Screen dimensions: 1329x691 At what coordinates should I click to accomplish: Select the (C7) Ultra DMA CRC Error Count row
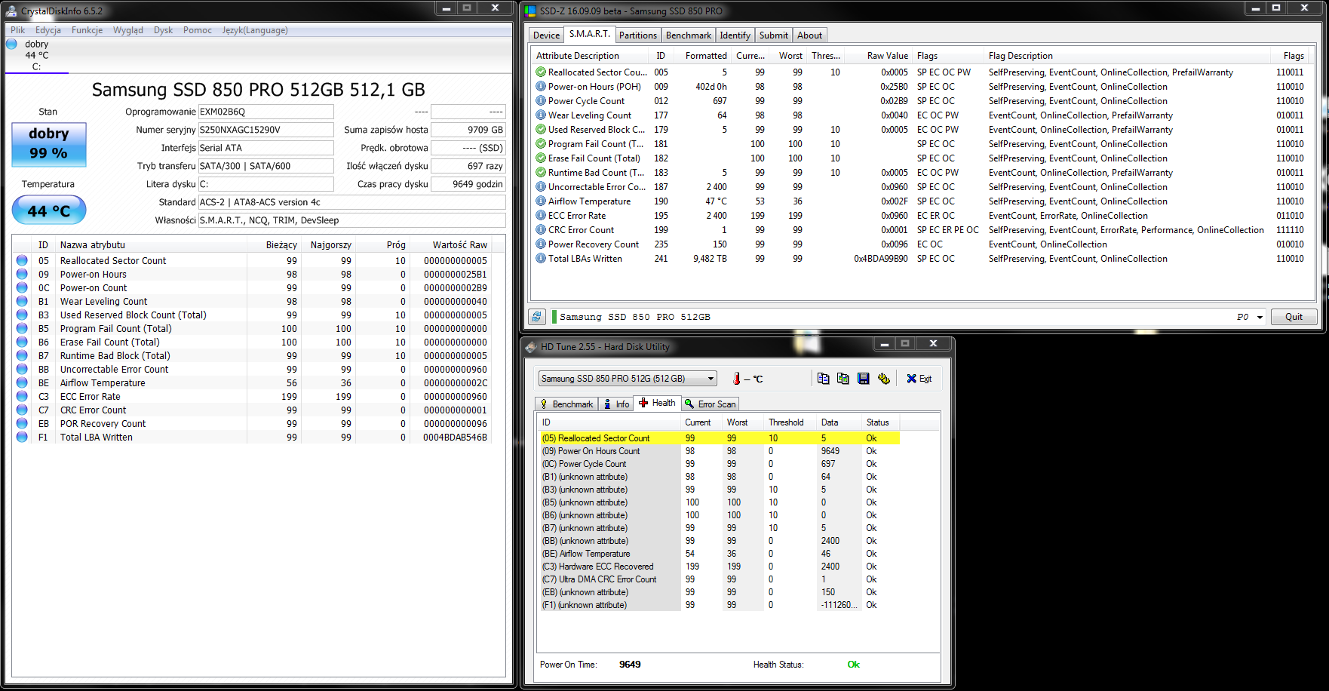pos(720,579)
